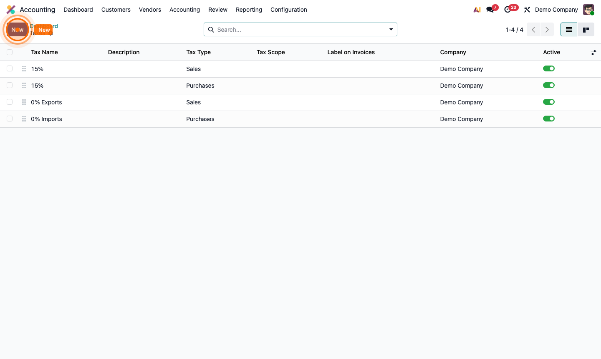
Task: Open optional columns settings sliders
Action: [593, 52]
